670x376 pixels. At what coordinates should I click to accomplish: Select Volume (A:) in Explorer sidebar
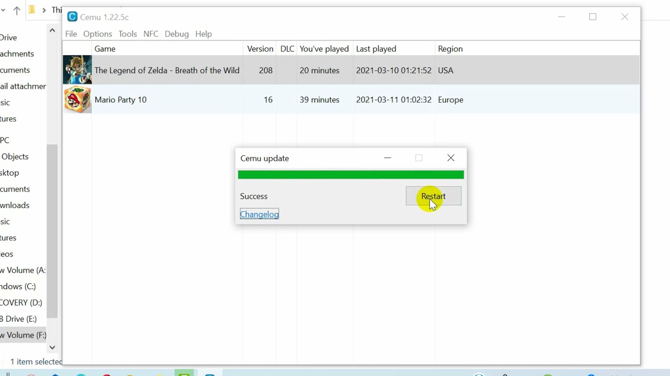coord(23,271)
